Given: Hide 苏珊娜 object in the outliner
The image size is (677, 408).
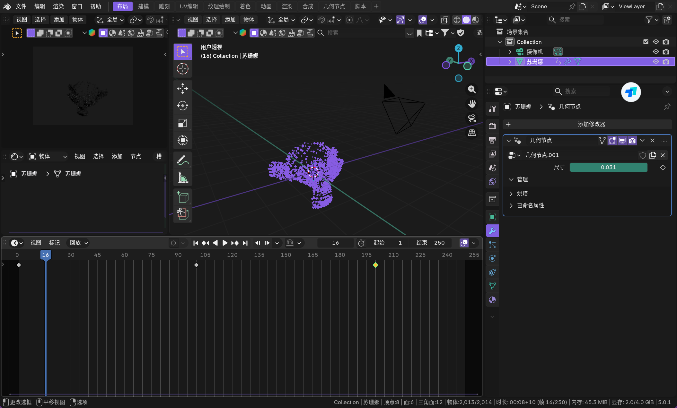Looking at the screenshot, I should click(x=655, y=62).
